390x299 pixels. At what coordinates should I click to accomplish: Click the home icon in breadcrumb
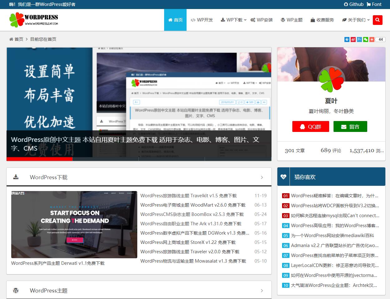tap(11, 39)
